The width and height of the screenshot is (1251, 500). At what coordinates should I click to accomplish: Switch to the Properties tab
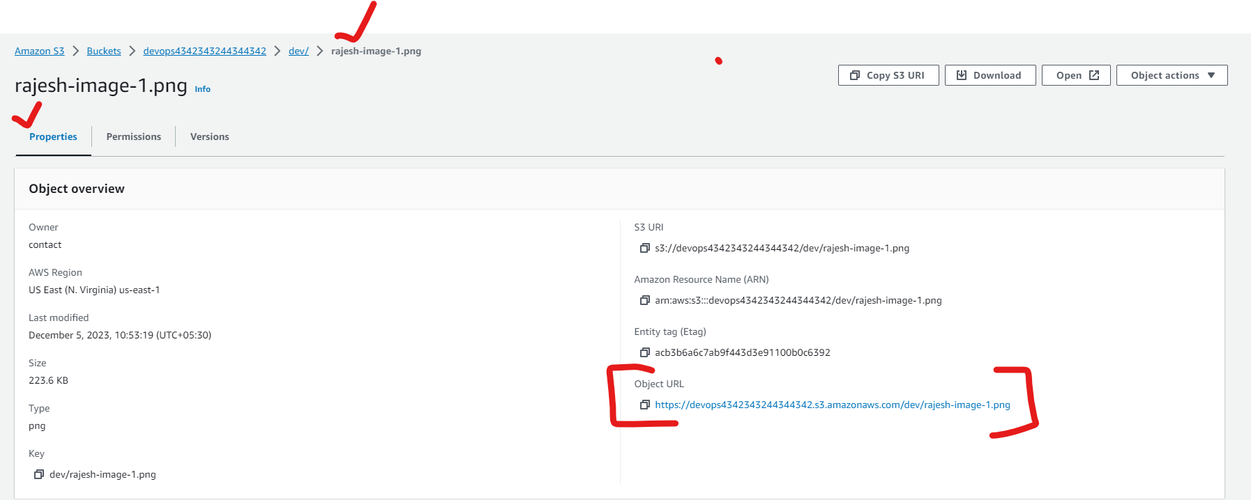[53, 136]
